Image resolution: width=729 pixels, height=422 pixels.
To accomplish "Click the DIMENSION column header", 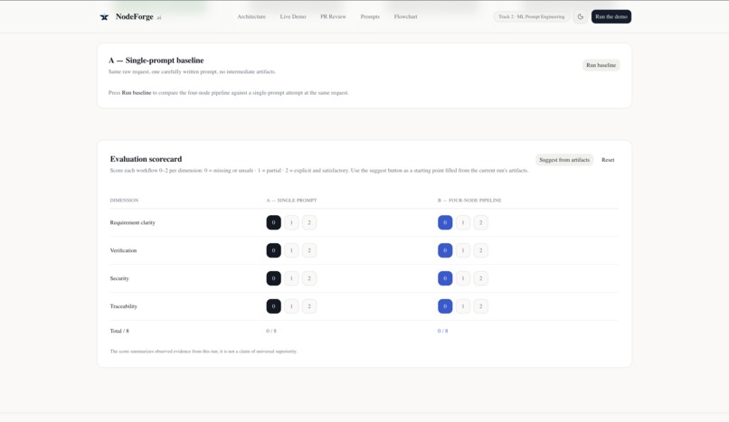I will point(124,200).
